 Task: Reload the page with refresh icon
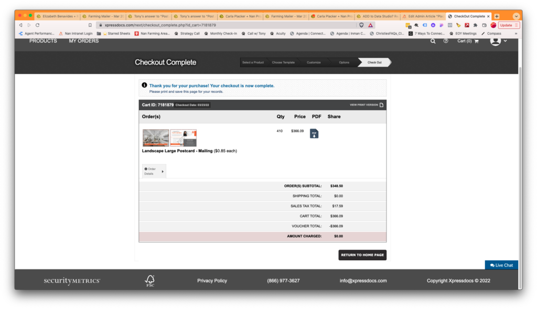click(38, 25)
